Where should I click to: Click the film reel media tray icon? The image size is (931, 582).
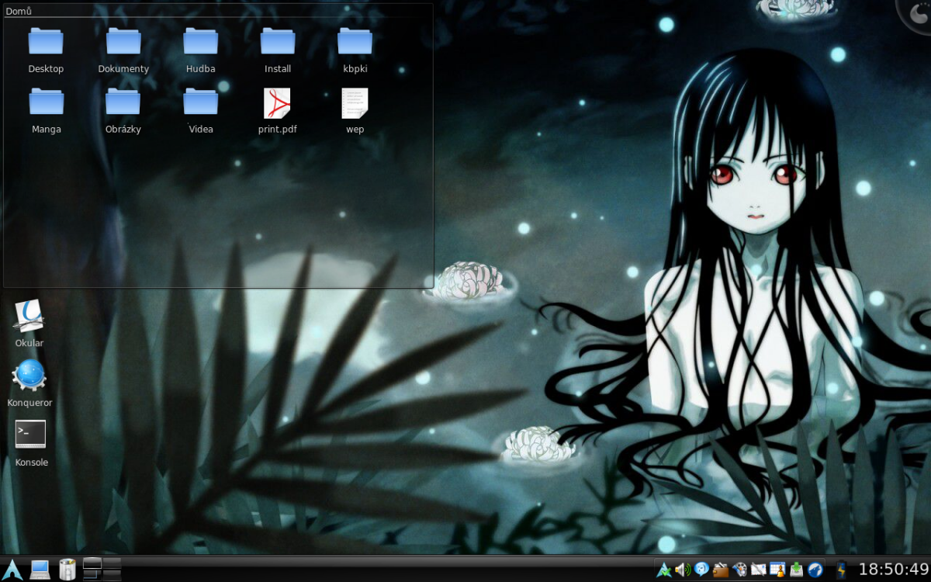point(739,570)
